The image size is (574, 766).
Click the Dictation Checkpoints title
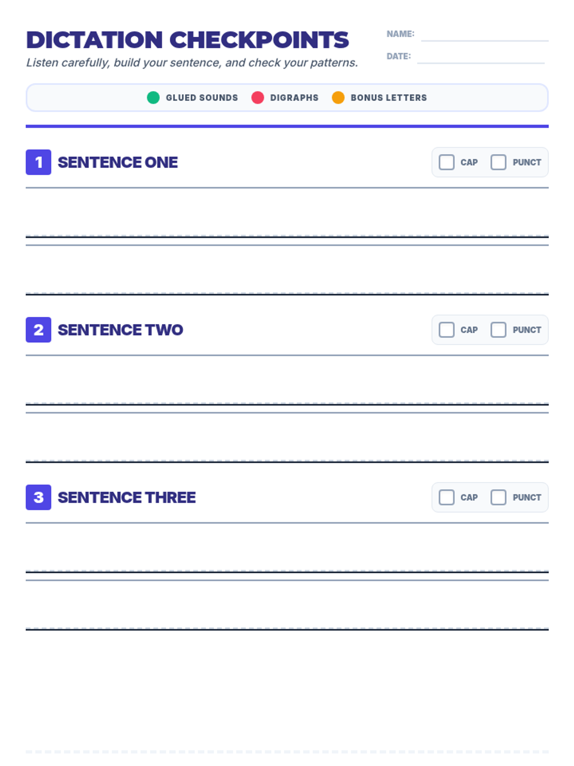pyautogui.click(x=188, y=40)
